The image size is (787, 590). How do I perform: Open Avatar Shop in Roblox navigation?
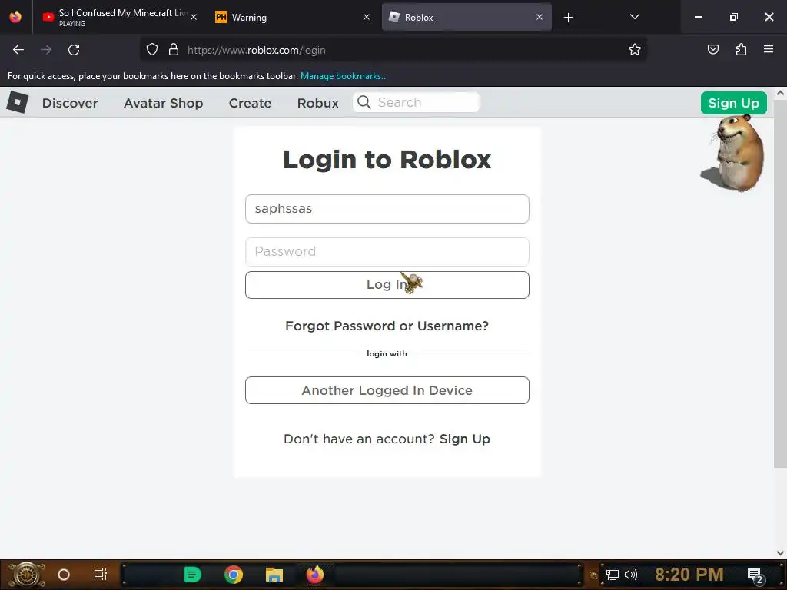(164, 103)
